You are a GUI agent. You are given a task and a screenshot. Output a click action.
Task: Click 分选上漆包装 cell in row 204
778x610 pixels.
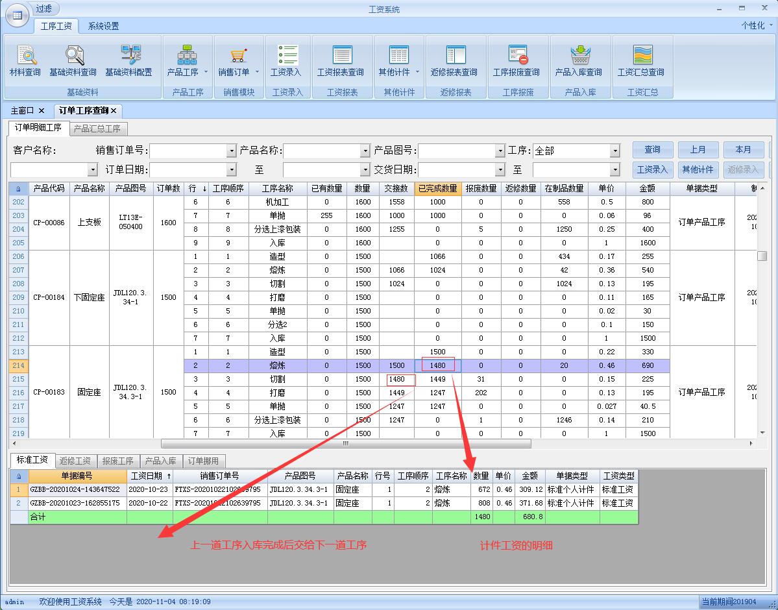[277, 229]
